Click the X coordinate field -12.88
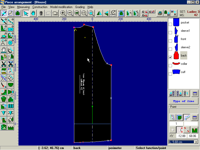The image size is (200, 150). pyautogui.click(x=181, y=136)
